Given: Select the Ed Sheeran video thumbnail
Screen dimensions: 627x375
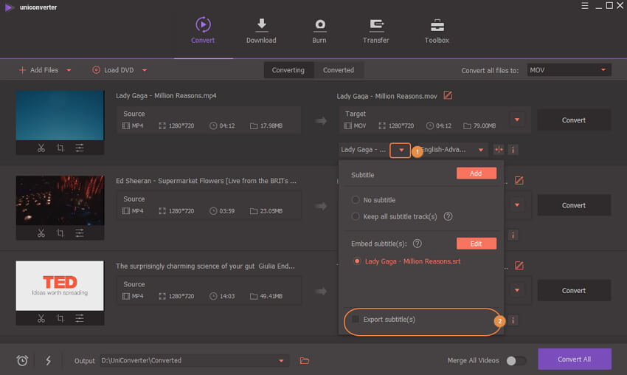Looking at the screenshot, I should [x=60, y=201].
